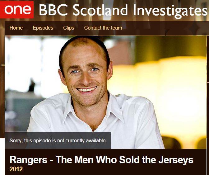
Task: Open the 'Rangers - The Men Who Sold the Jerseys' title
Action: pos(101,160)
